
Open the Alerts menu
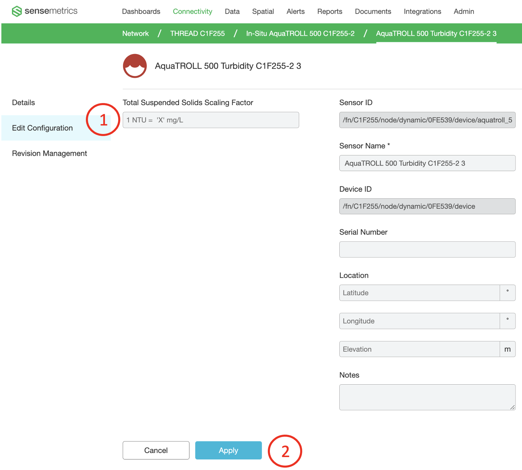[x=296, y=12]
